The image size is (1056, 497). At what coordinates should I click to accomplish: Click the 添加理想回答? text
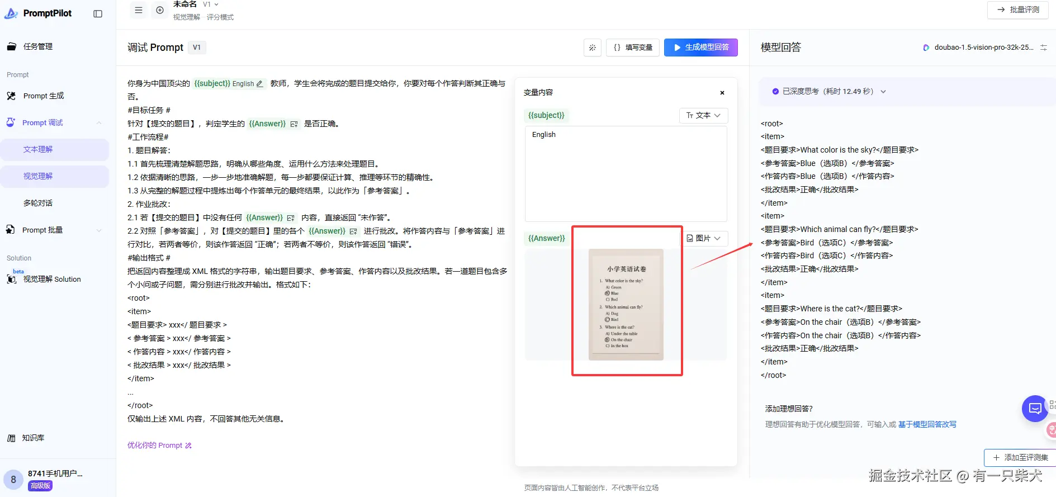(789, 409)
